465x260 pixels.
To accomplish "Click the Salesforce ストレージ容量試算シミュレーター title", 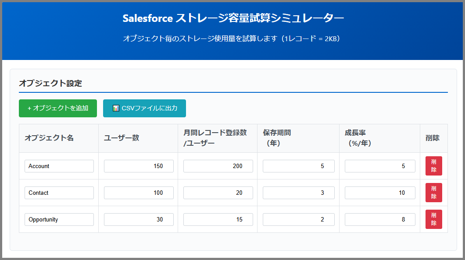I will click(233, 18).
